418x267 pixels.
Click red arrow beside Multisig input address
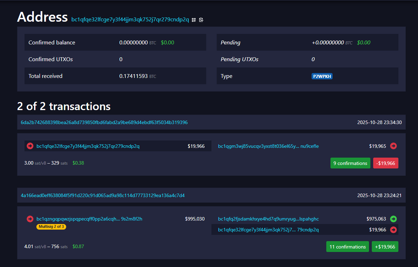click(x=30, y=219)
